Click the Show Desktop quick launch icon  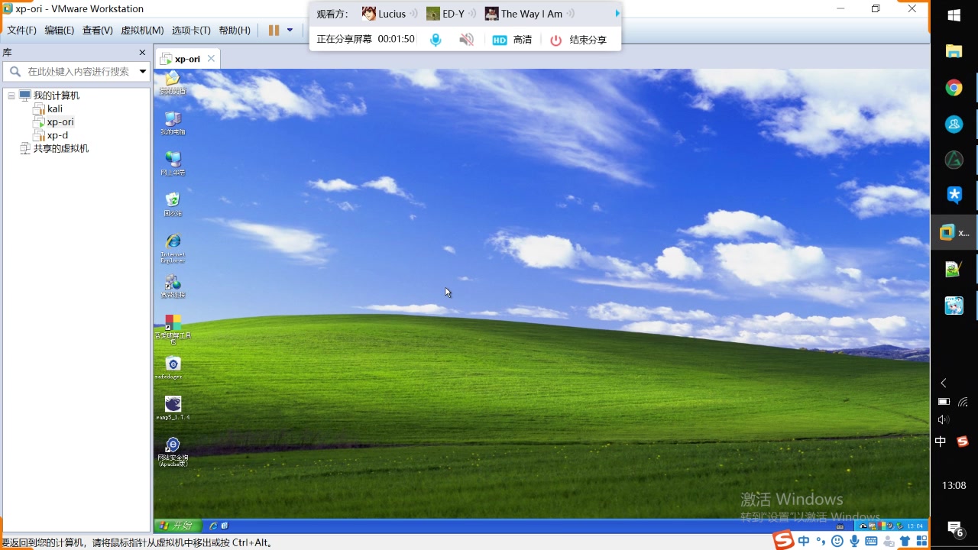point(225,526)
